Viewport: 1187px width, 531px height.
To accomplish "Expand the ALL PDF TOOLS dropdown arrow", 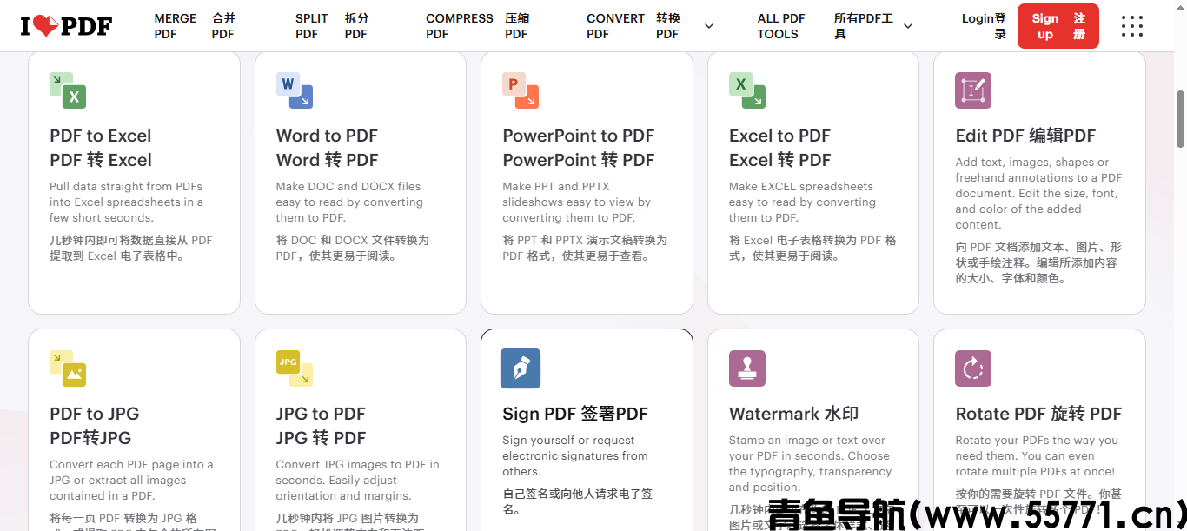I will [908, 26].
